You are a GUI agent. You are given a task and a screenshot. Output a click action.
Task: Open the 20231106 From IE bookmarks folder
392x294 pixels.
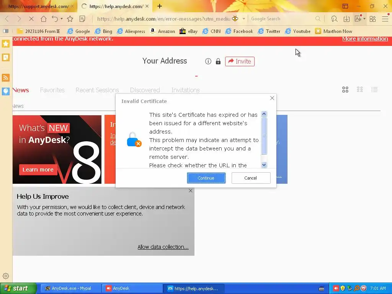[39, 31]
